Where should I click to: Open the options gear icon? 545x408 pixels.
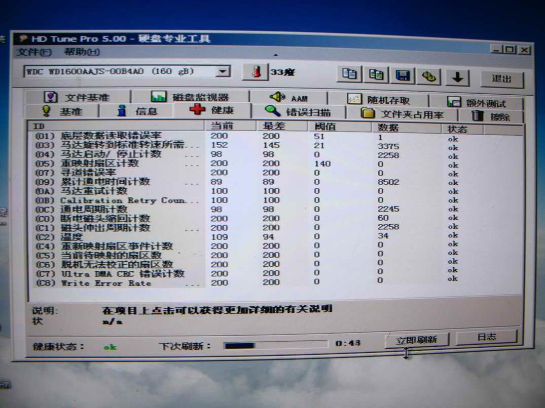point(429,76)
